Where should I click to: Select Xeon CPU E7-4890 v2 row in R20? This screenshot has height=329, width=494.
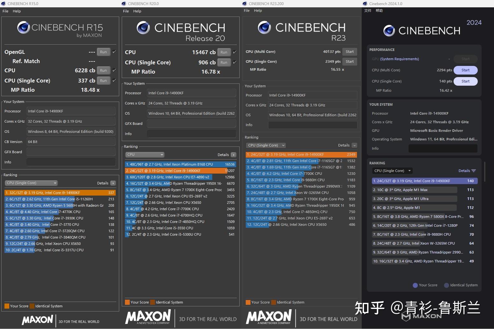click(180, 177)
